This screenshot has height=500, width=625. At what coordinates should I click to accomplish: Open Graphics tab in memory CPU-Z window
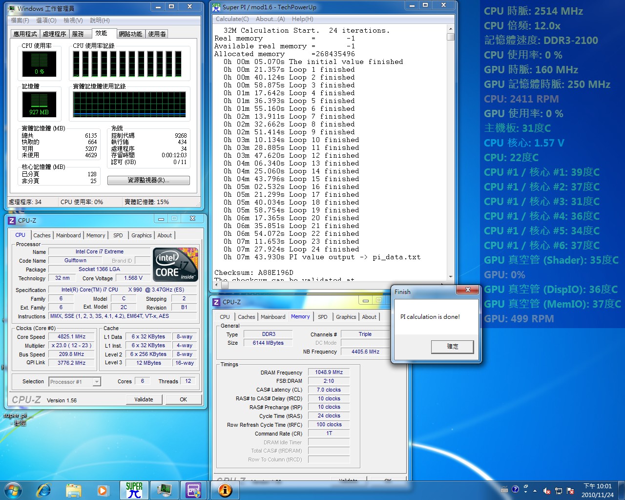click(x=346, y=317)
